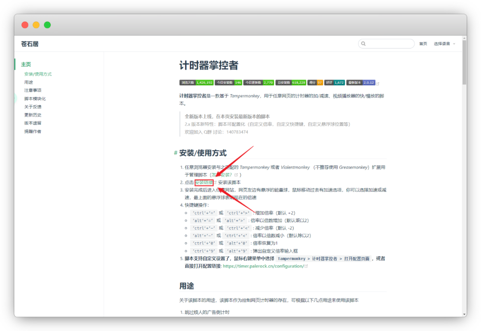Click external-link icon after version badge
The width and height of the screenshot is (481, 331).
click(x=378, y=83)
